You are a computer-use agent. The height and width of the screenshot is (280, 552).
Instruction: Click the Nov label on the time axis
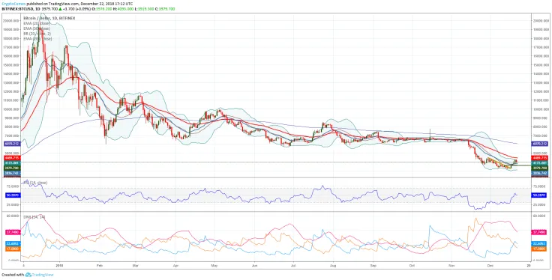click(451, 267)
